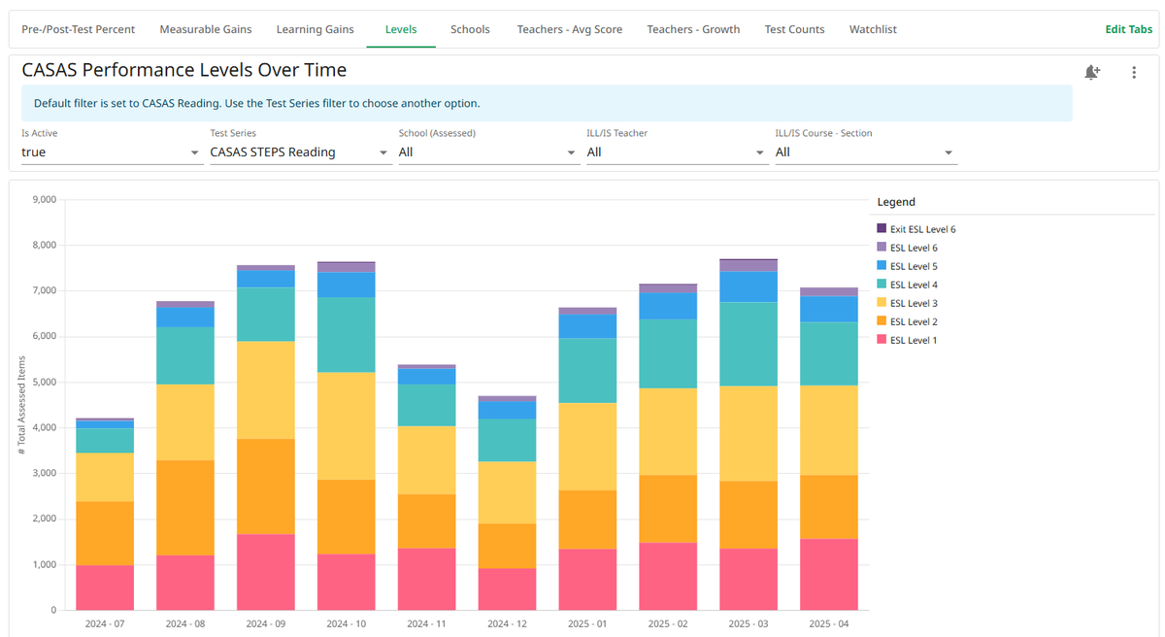Screen dimensions: 1165x637
Task: Click the teal segment of 2025 - 03 bar
Action: click(749, 344)
